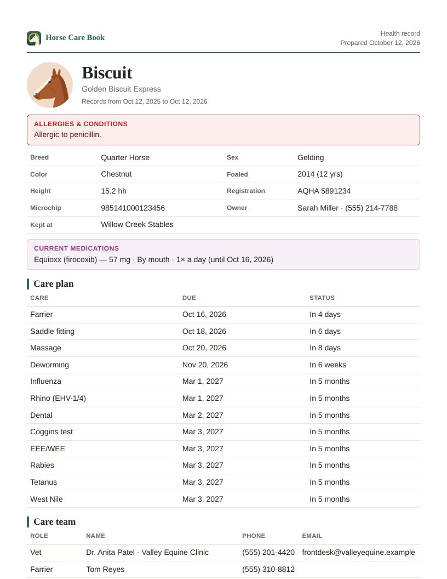
Task: Click the Massage due date Oct 20, 2026
Action: 204,348
